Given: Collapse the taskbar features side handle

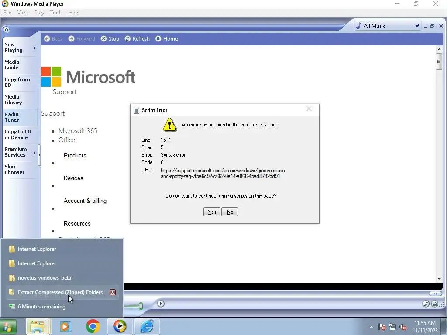Looking at the screenshot, I should 39,155.
